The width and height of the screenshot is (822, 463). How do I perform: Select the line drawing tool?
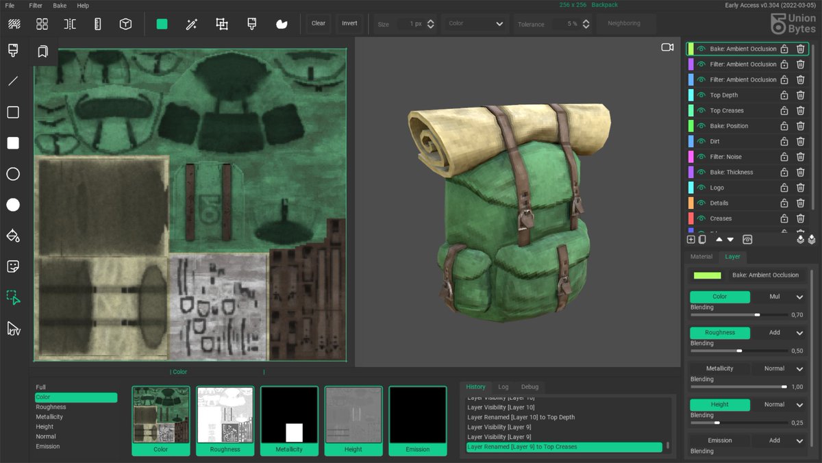pos(13,81)
